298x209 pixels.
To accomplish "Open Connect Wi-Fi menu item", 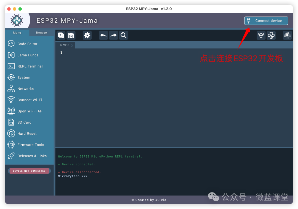I will point(30,100).
